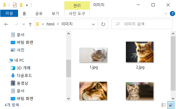This screenshot has height=109, width=176.
Task: Click the 4개 항목 status text
Action: 12,105
